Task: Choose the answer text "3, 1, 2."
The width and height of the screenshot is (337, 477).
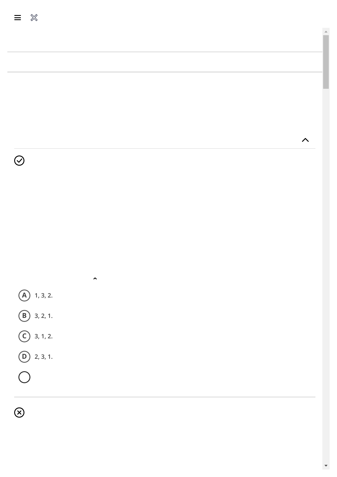Action: (x=44, y=336)
